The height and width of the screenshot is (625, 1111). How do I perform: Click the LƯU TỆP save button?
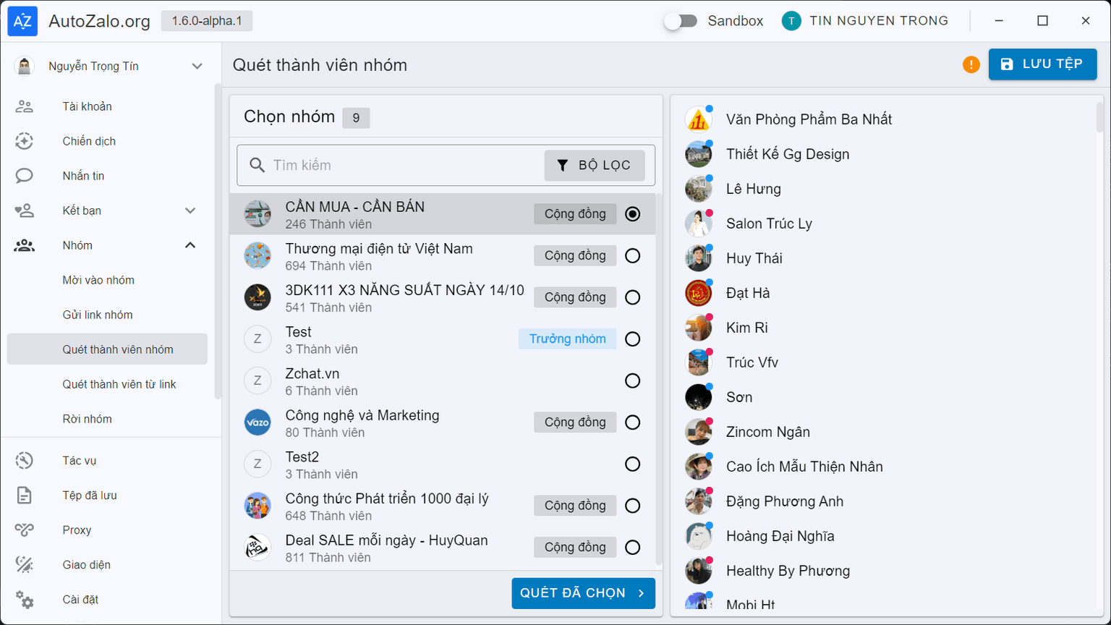click(x=1042, y=64)
